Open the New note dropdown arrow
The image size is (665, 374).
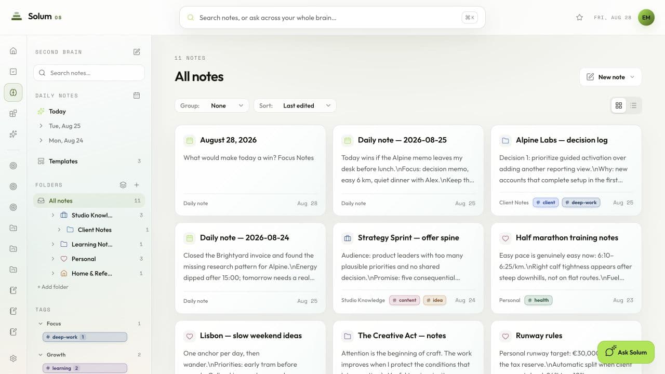click(632, 77)
